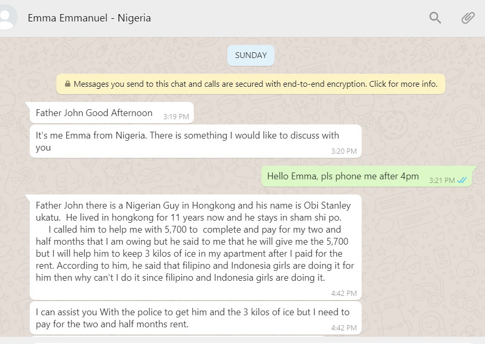Open the search messages magnifier icon
Screen dimensions: 485x344
435,18
